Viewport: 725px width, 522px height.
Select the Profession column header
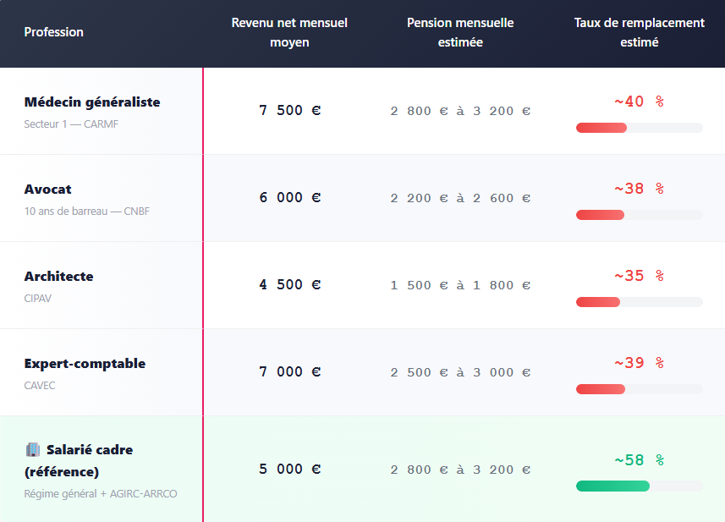click(x=53, y=32)
